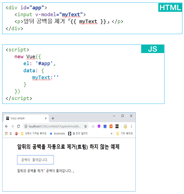Click the JS label badge

[153, 49]
